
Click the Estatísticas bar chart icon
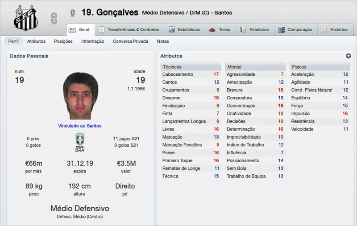click(172, 30)
